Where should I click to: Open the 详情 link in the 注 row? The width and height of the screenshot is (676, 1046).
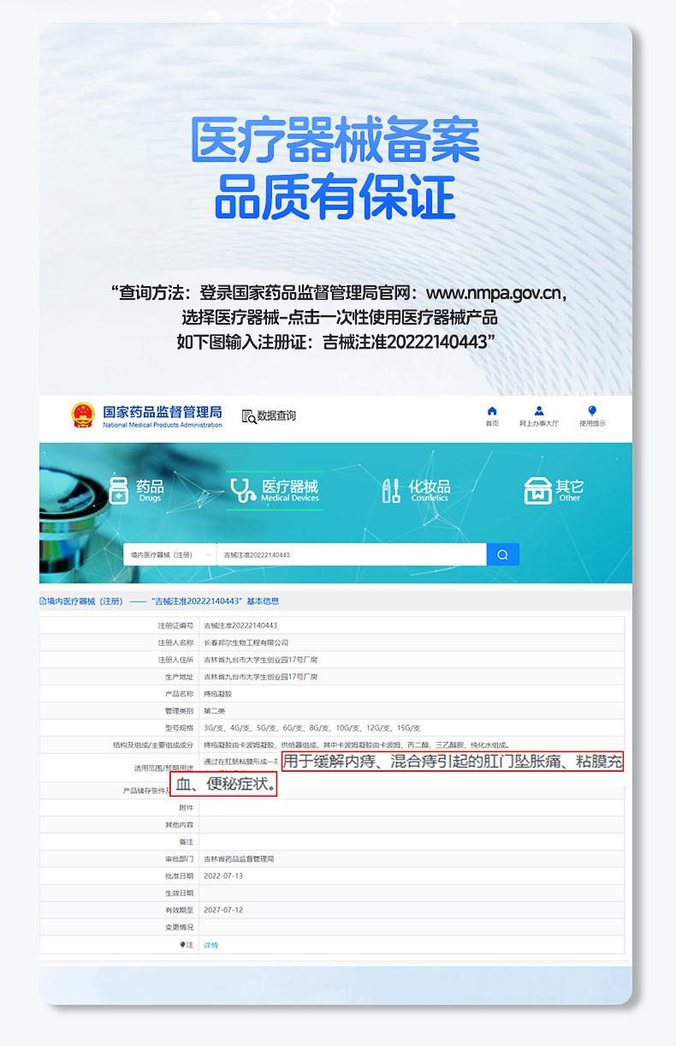coord(211,945)
